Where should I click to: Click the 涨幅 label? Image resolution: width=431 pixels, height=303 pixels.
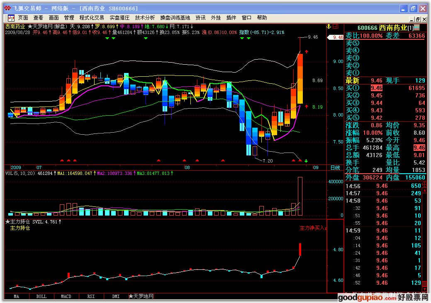352,133
